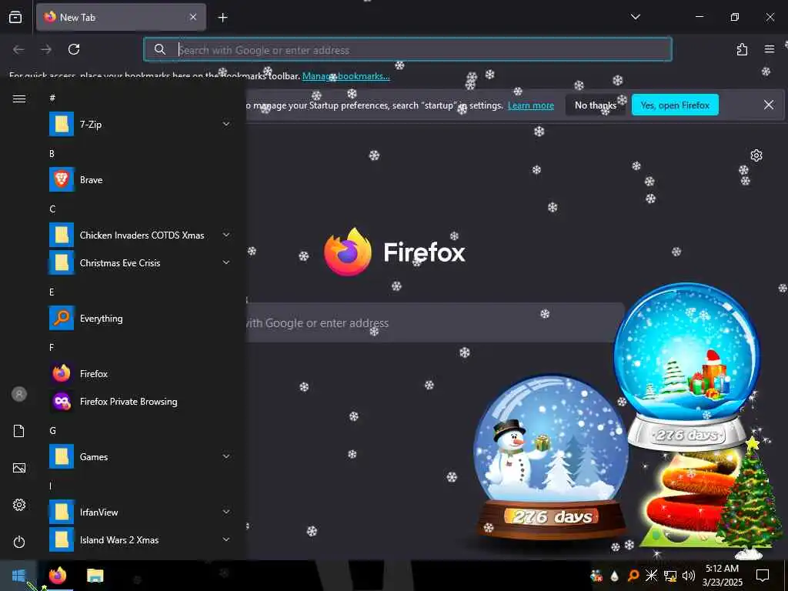
Task: Click the gift-box snow globe widget
Action: [x=686, y=366]
